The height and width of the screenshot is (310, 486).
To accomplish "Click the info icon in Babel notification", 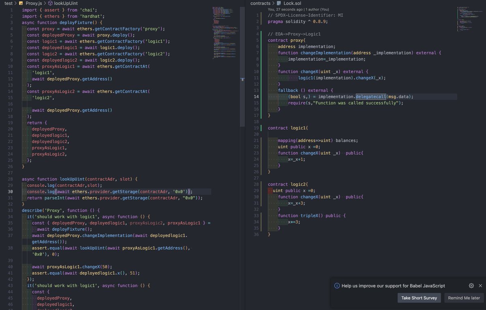I will click(337, 286).
